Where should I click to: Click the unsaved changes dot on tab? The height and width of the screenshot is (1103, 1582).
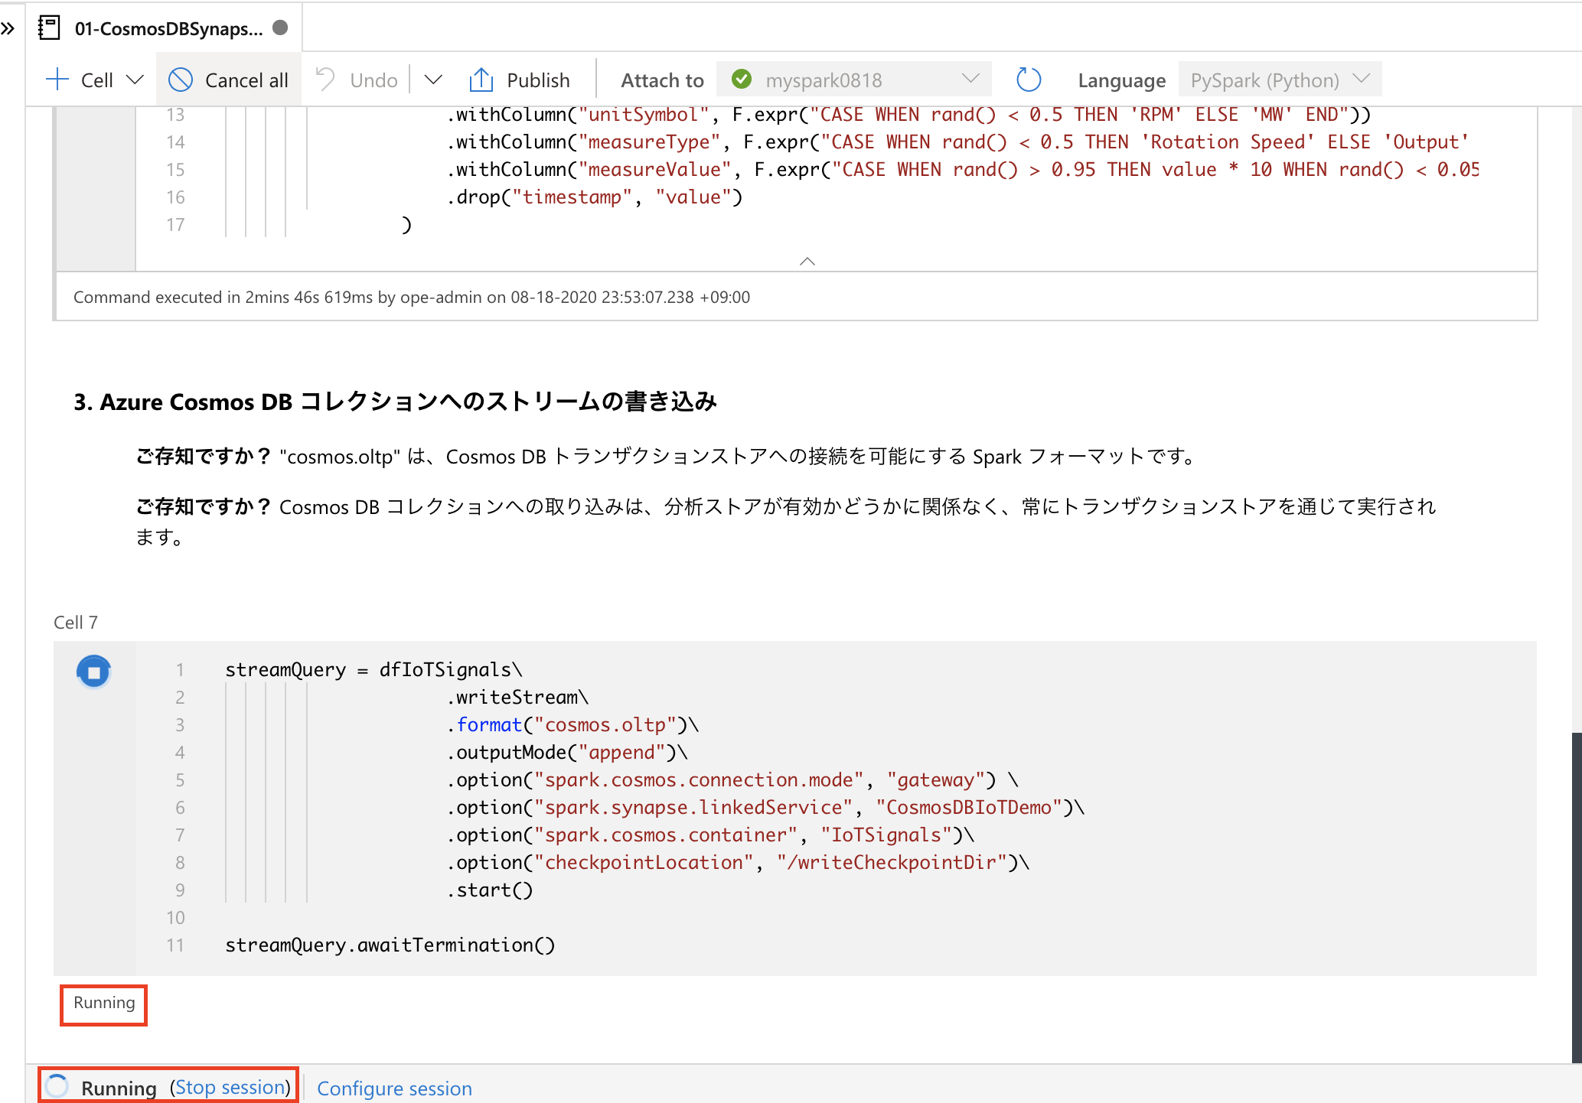click(282, 28)
